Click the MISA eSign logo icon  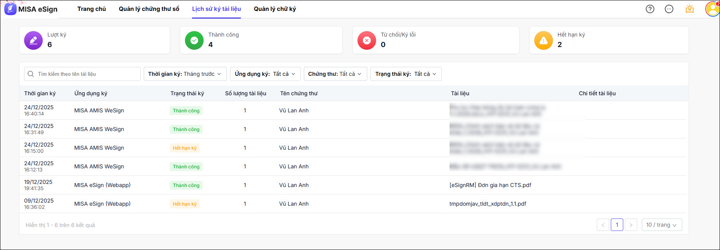pyautogui.click(x=10, y=9)
